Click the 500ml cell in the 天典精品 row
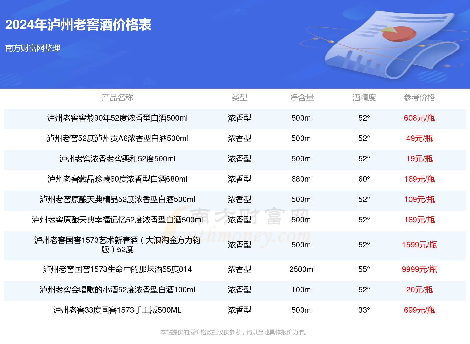The width and height of the screenshot is (470, 344). point(302,199)
